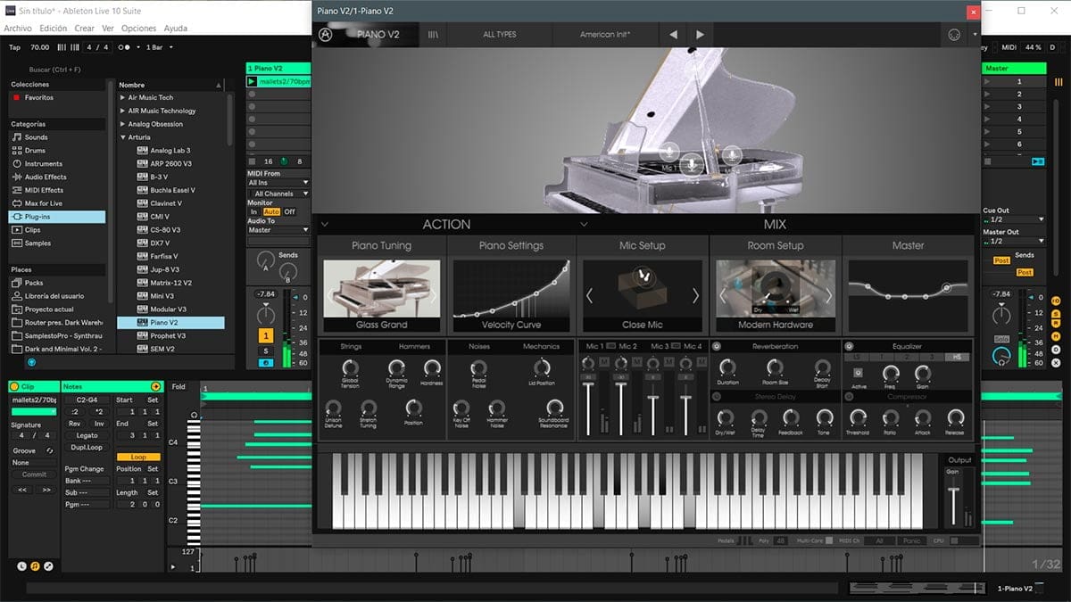Open the Crear menu

coord(85,29)
